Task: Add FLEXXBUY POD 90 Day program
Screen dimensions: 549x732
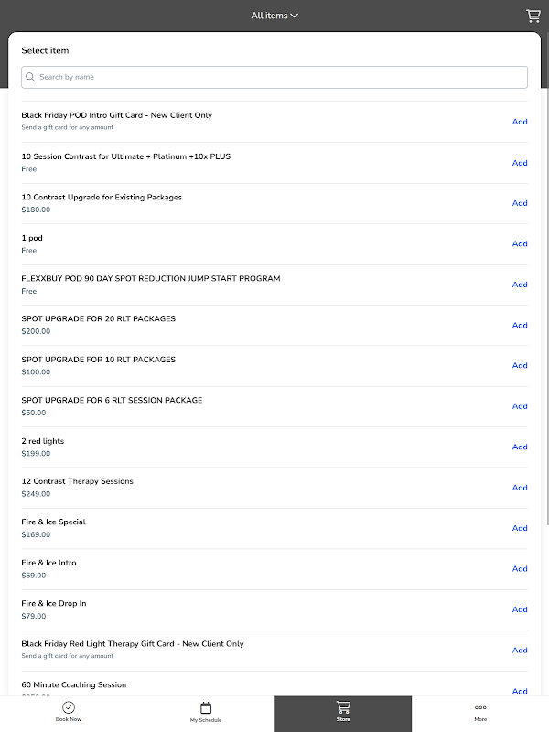Action: coord(520,285)
